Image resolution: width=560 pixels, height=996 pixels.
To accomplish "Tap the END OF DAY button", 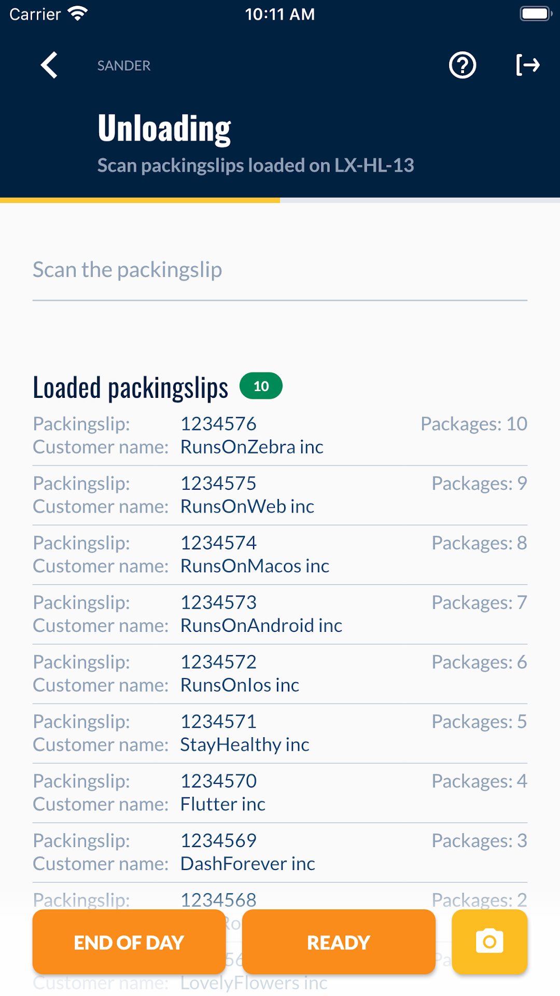I will 129,942.
